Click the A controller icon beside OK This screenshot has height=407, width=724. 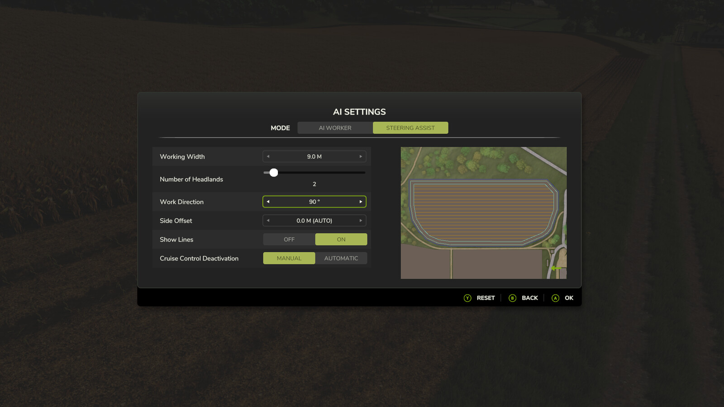[x=555, y=298]
